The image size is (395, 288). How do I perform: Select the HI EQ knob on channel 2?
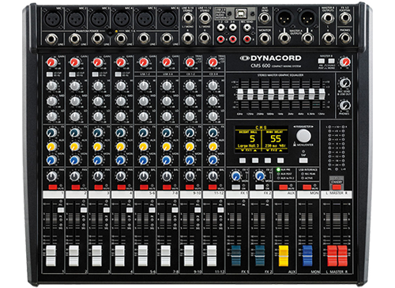75,86
